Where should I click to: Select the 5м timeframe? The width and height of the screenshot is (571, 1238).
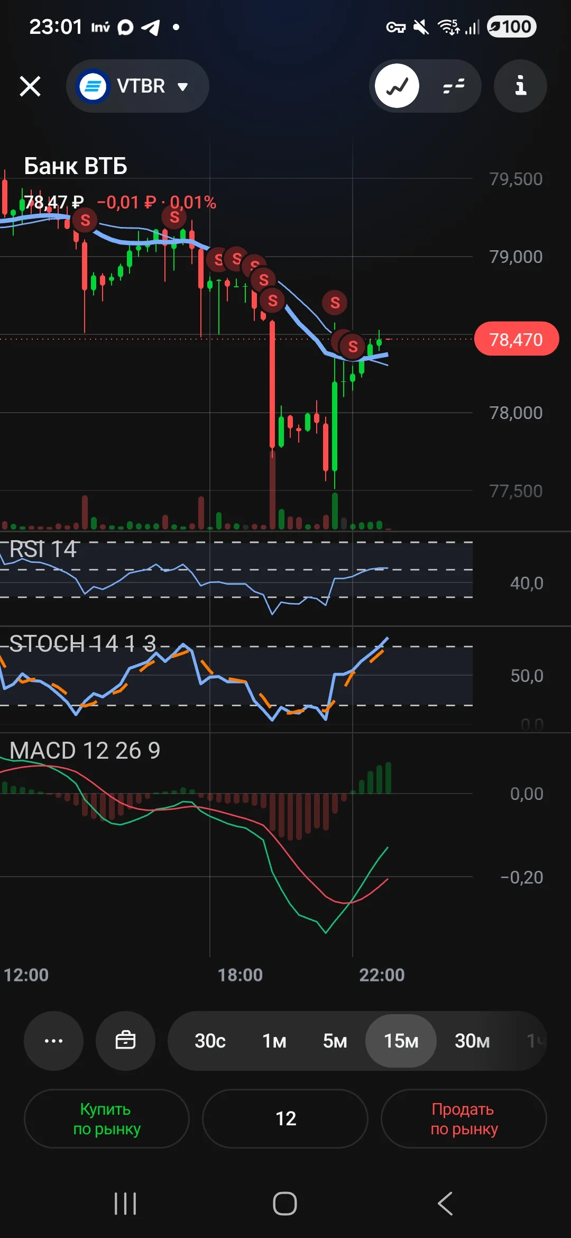coord(335,1041)
